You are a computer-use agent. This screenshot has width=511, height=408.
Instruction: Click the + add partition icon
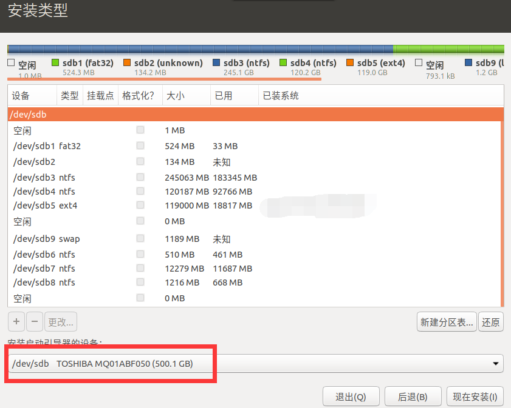pyautogui.click(x=16, y=321)
